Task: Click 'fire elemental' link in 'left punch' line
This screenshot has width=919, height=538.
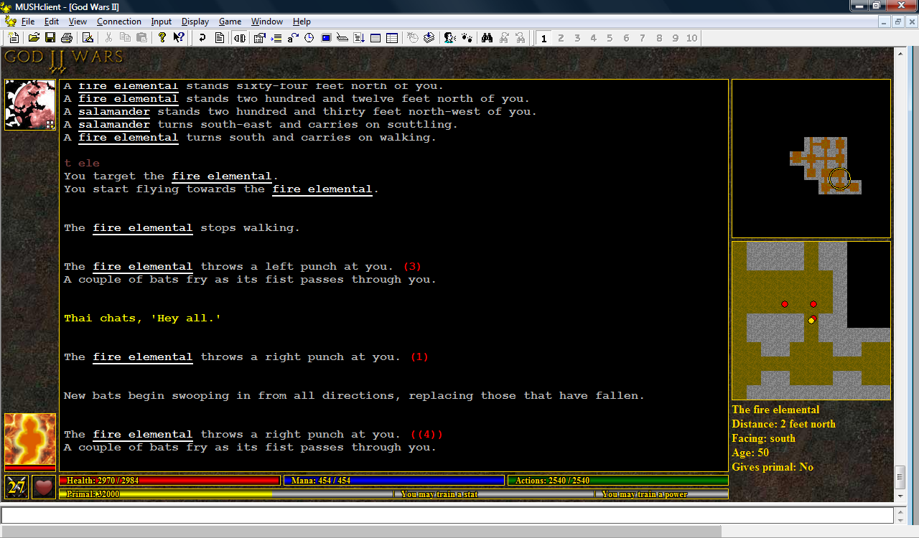Action: [x=143, y=267]
